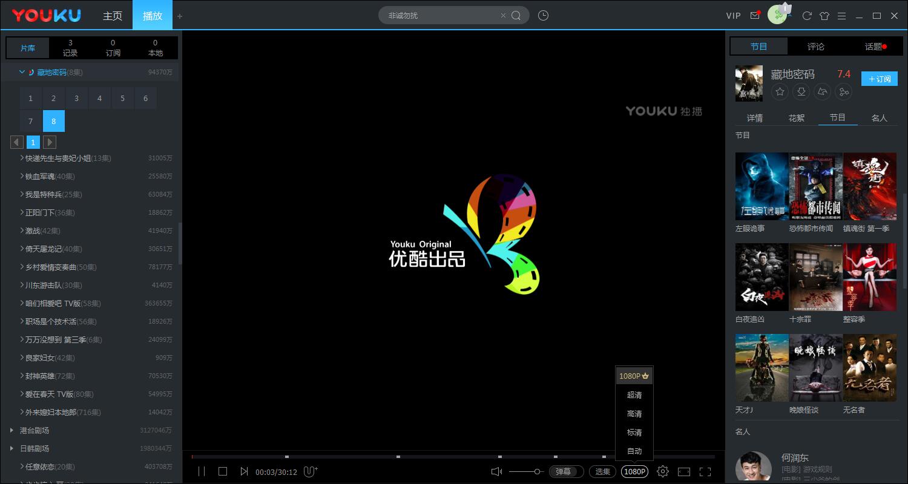The image size is (908, 484).
Task: Switch to mini window mode icon
Action: [684, 471]
